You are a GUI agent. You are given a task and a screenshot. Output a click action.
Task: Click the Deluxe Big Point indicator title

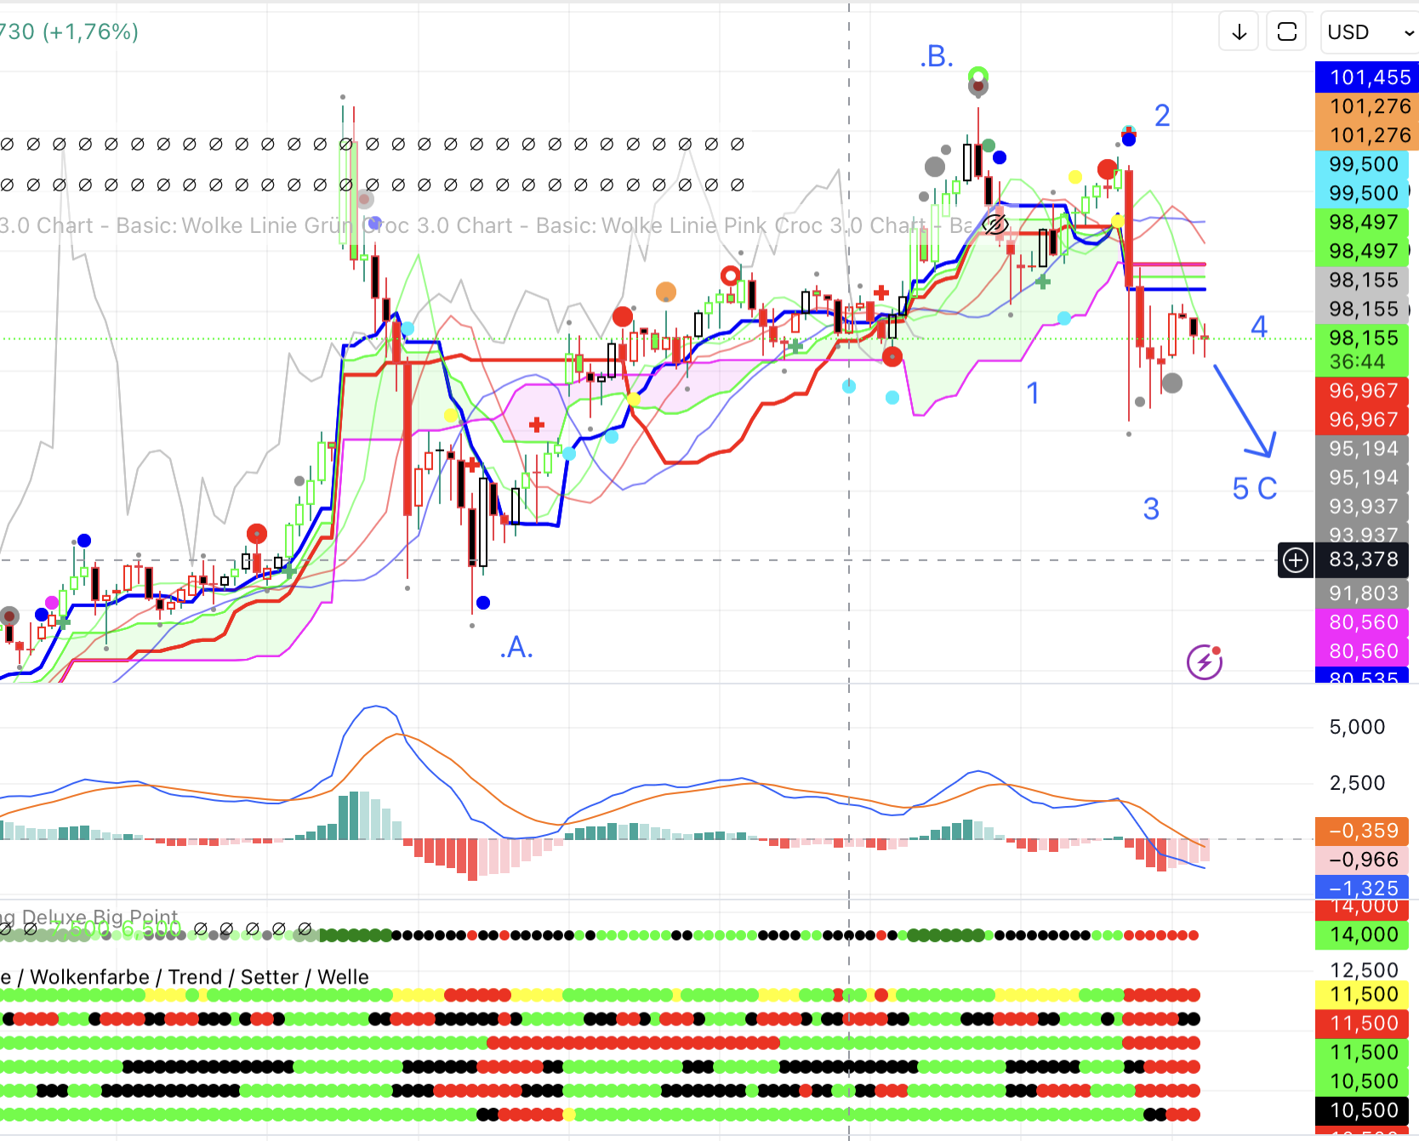click(x=94, y=917)
